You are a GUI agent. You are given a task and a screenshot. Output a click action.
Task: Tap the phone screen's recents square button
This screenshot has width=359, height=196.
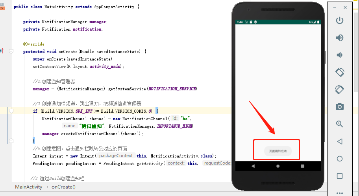coord(302,166)
